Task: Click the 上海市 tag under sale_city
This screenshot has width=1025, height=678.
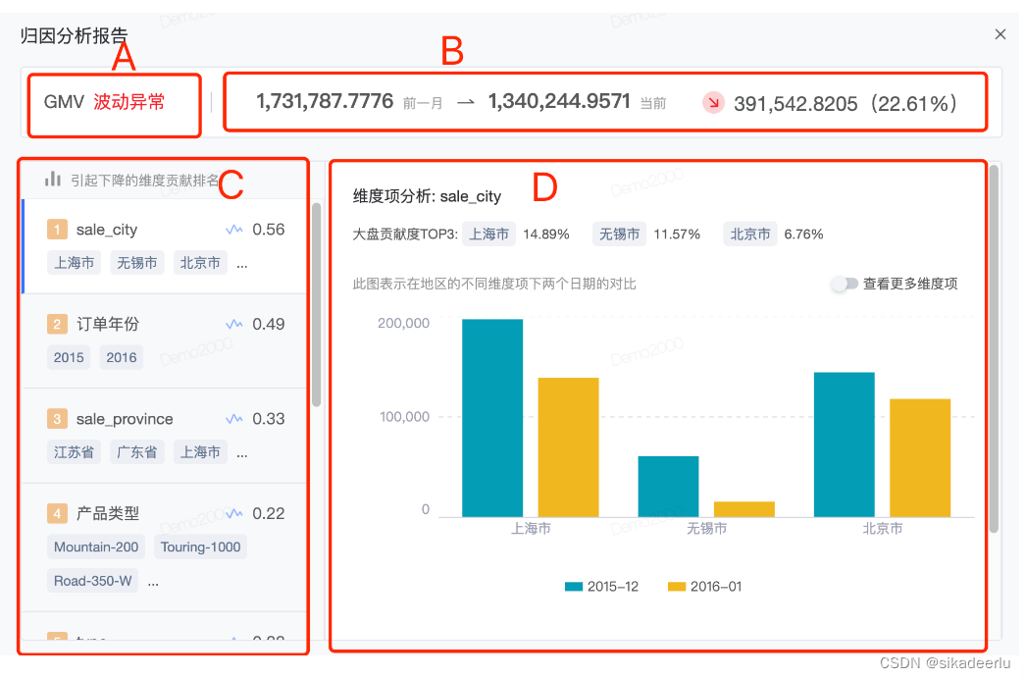Action: [x=74, y=263]
